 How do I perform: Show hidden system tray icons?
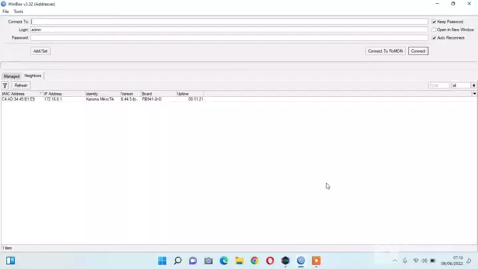(395, 261)
